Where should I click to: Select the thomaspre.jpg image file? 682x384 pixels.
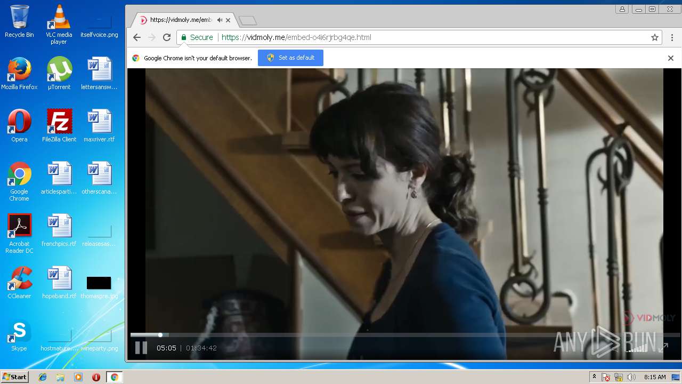coord(99,287)
